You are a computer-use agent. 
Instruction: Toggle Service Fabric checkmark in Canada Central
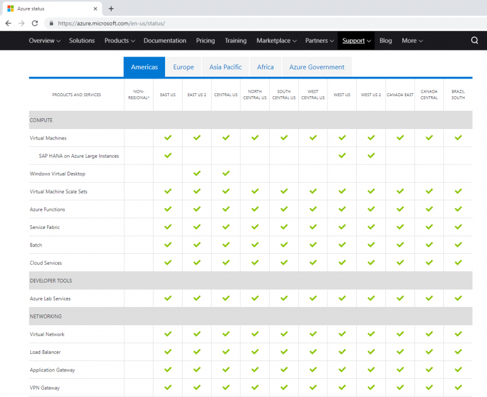(429, 227)
